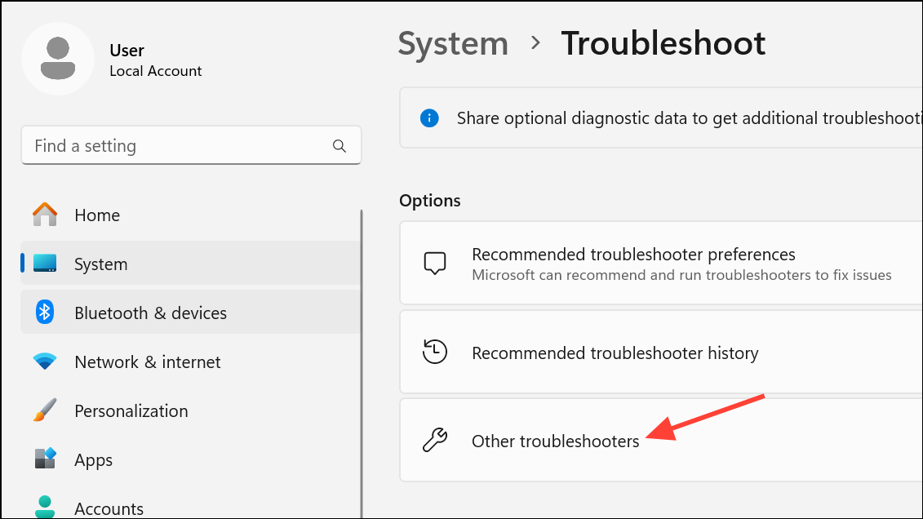Click the Troubleshoot breadcrumb title
The image size is (923, 519).
pos(663,43)
